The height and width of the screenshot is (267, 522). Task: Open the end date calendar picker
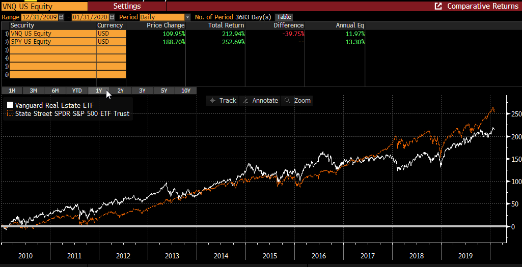[112, 17]
